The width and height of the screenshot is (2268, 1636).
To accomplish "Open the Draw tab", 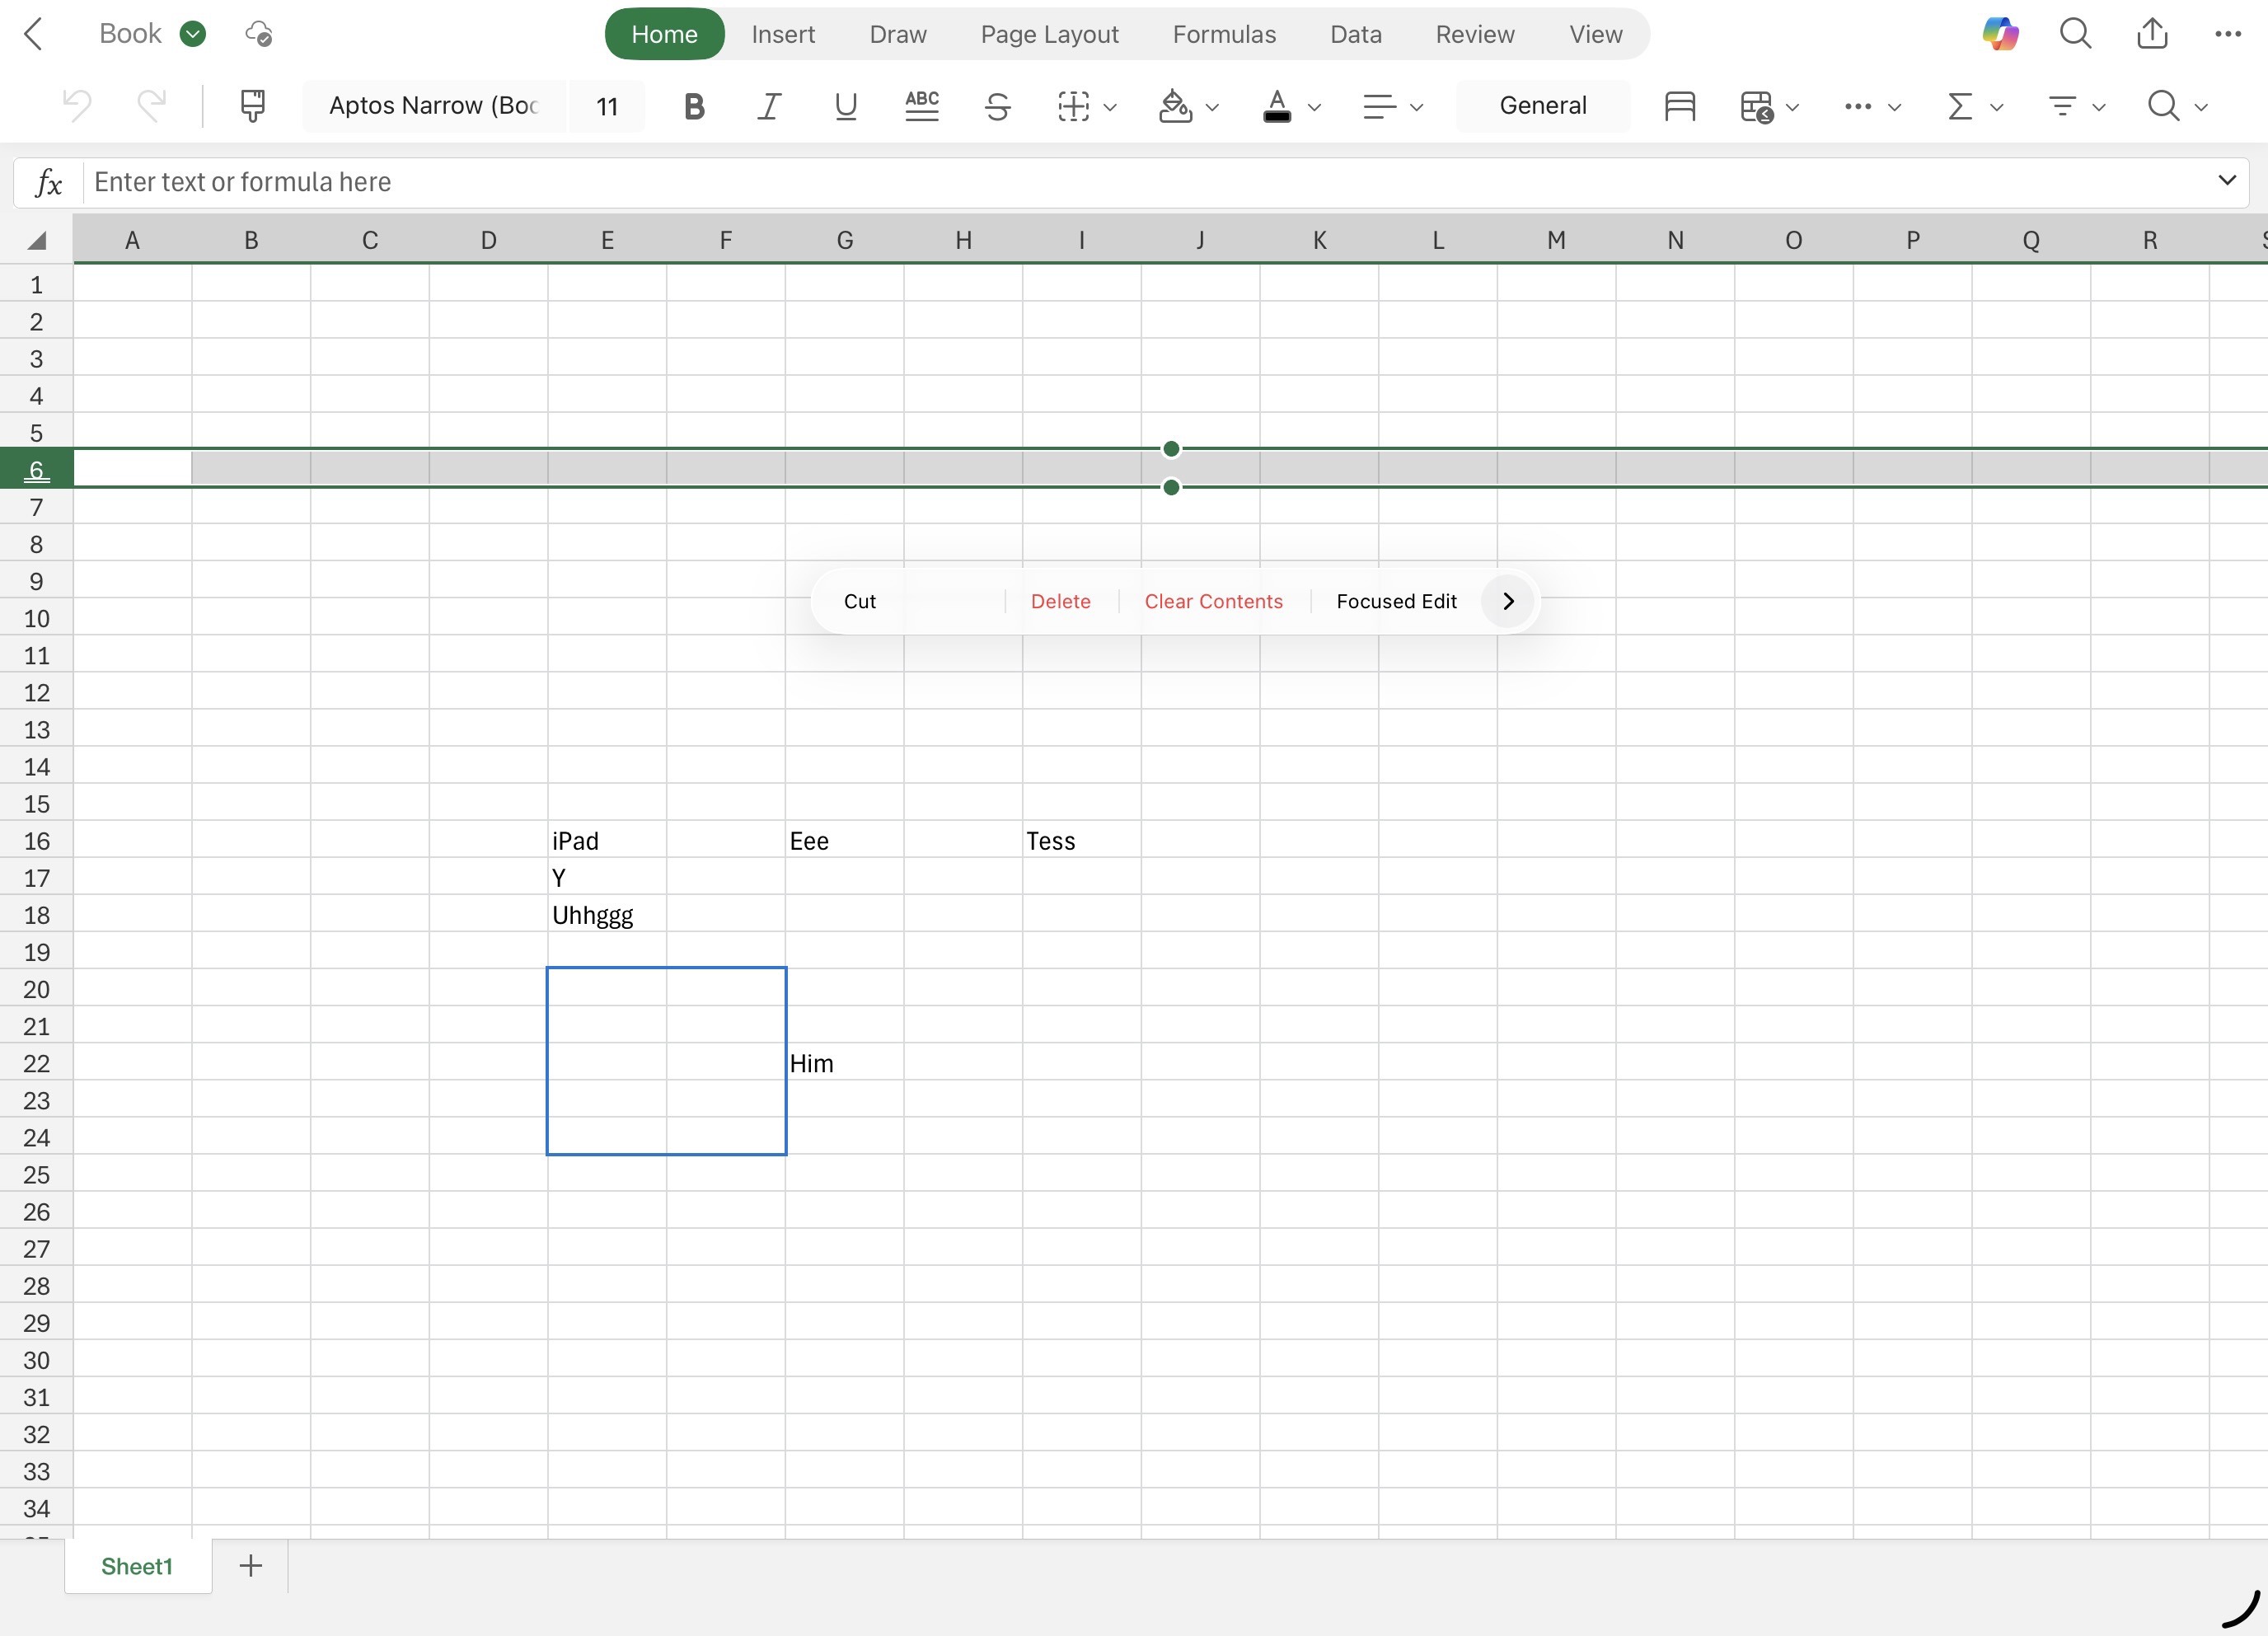I will tap(897, 34).
